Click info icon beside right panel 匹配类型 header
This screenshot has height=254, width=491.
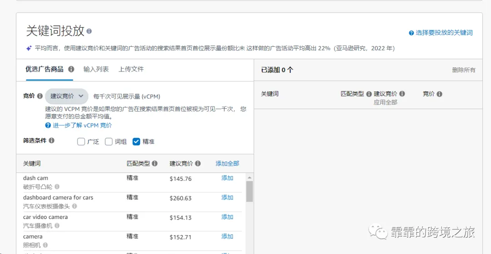click(369, 94)
